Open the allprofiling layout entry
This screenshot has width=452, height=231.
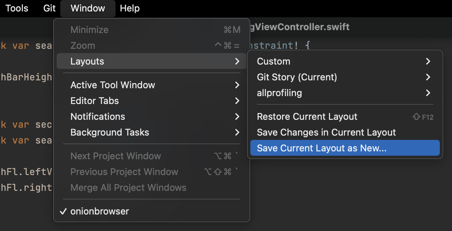(x=345, y=93)
